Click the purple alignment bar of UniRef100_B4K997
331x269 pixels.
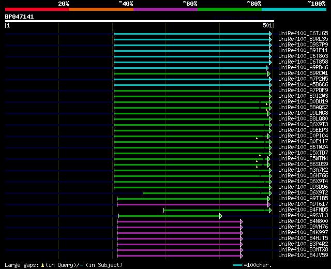(178, 233)
